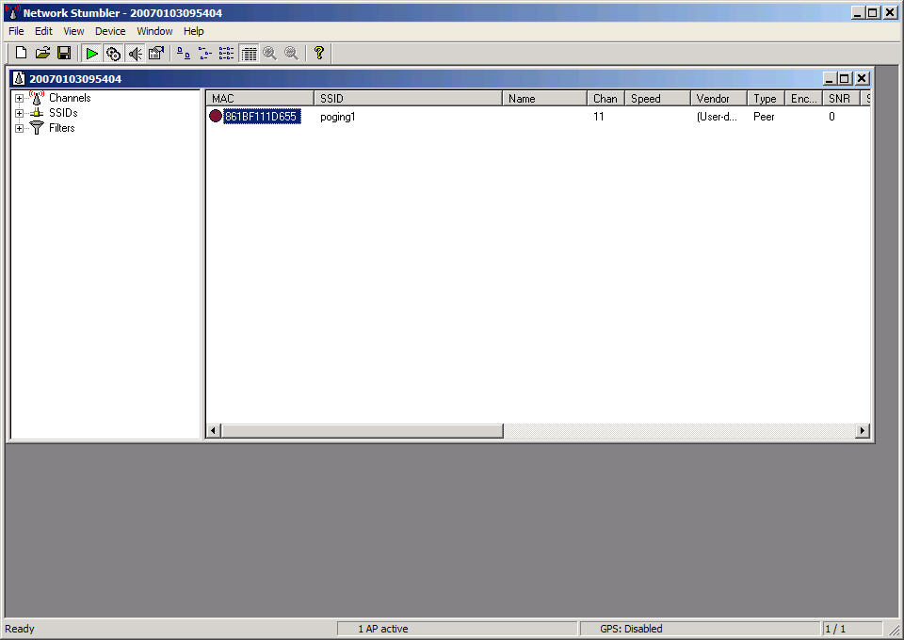Select the MAC entry 861BF111D655
The height and width of the screenshot is (640, 904).
(261, 117)
